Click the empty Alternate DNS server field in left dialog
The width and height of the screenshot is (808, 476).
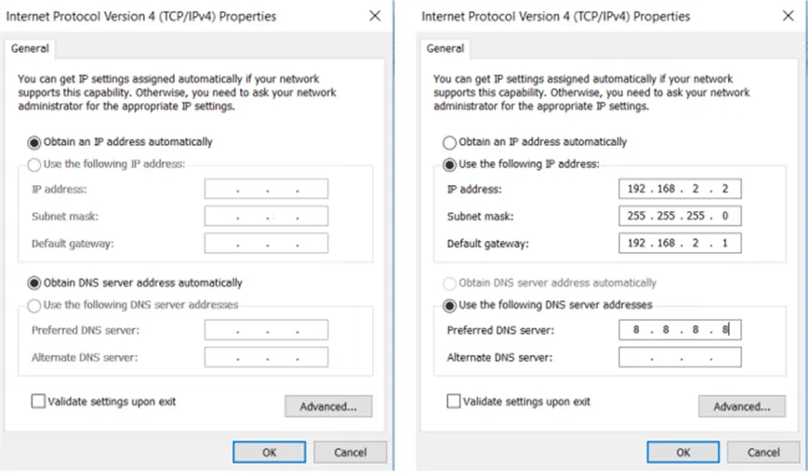coord(267,358)
